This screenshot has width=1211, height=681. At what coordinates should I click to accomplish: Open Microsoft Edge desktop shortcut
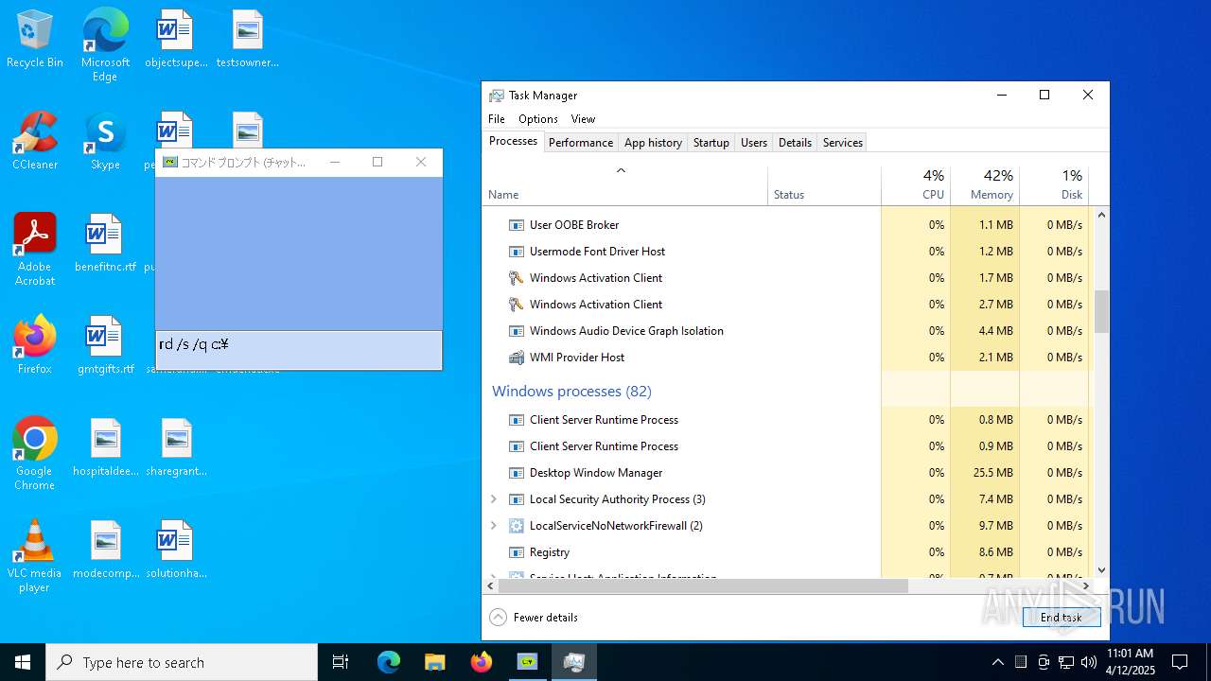(105, 45)
